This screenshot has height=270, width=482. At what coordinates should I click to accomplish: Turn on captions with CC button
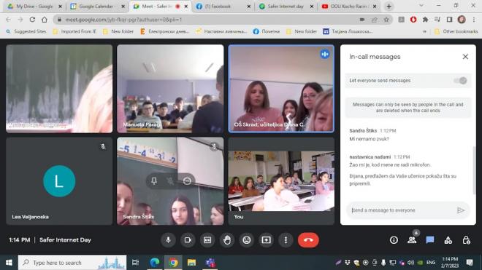click(207, 240)
